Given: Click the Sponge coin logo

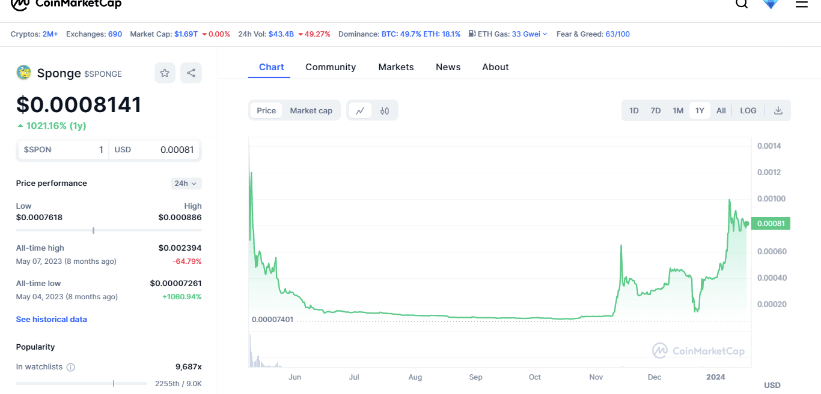Looking at the screenshot, I should pyautogui.click(x=23, y=73).
